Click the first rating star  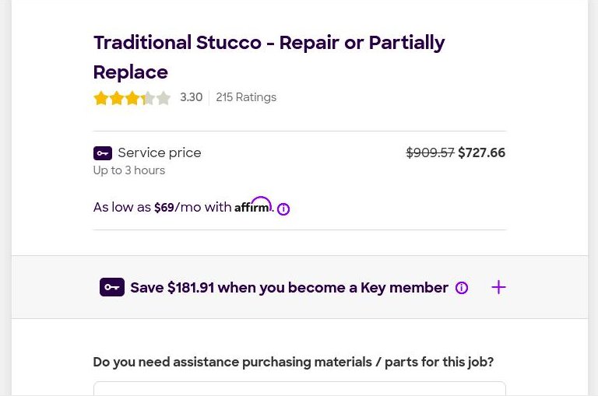click(100, 98)
